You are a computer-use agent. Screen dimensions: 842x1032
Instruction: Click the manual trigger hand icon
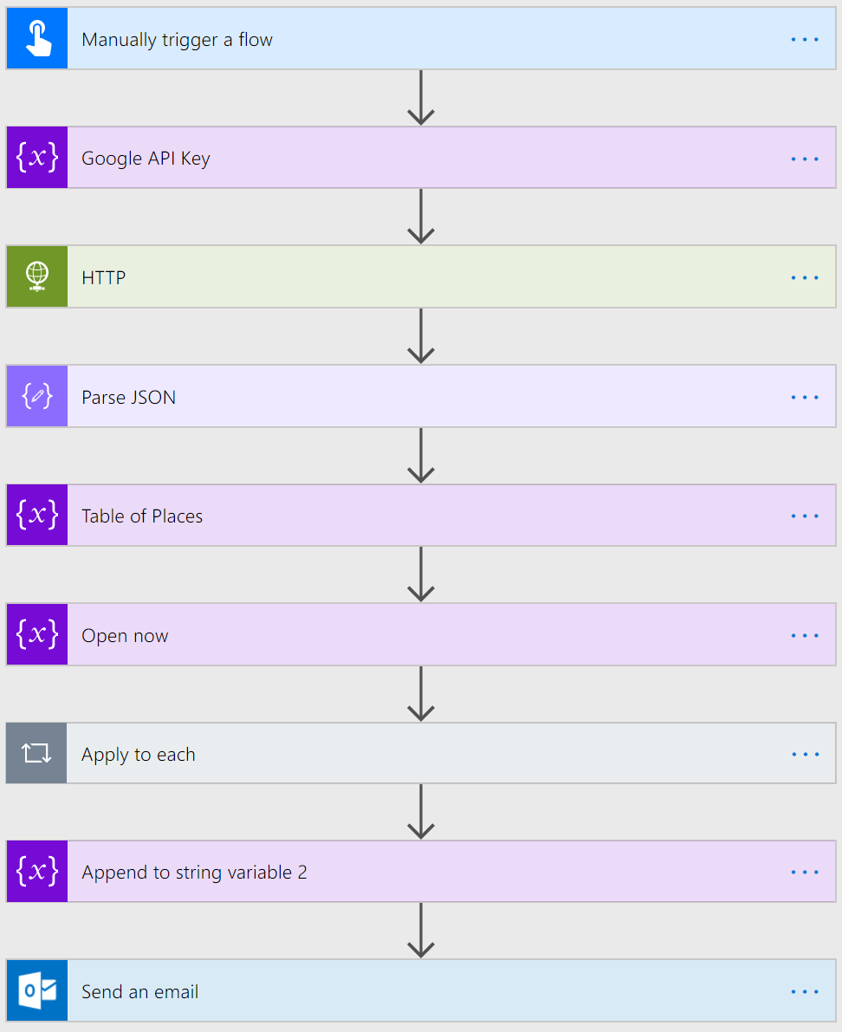[36, 39]
